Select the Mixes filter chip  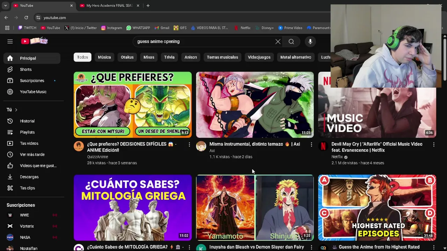click(149, 57)
